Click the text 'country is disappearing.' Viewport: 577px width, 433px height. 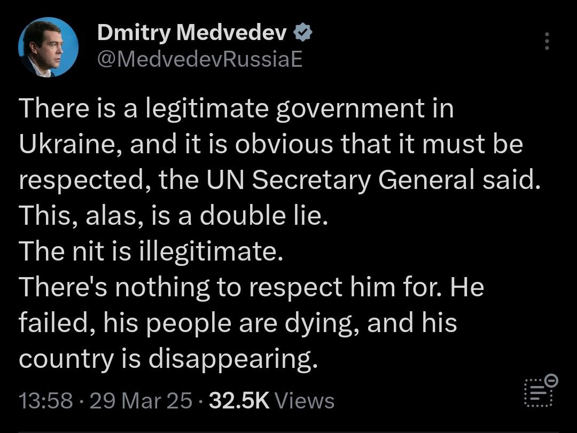click(168, 359)
